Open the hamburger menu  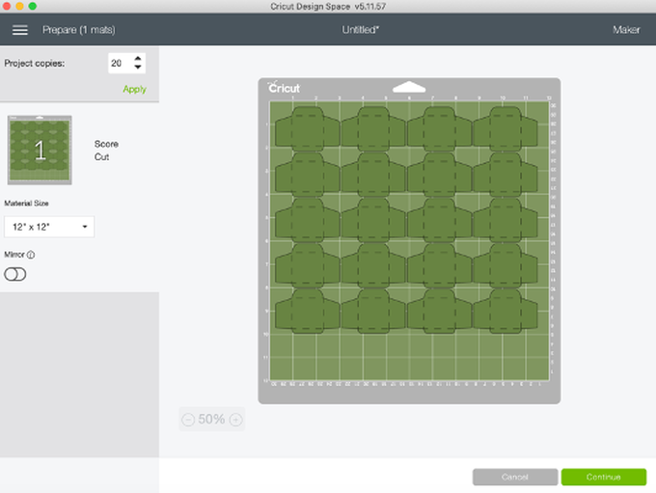click(19, 30)
